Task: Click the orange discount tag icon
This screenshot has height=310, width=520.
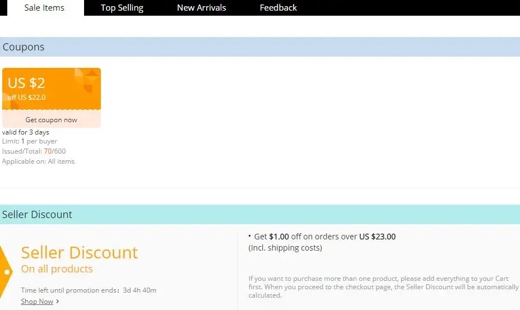Action: point(6,272)
